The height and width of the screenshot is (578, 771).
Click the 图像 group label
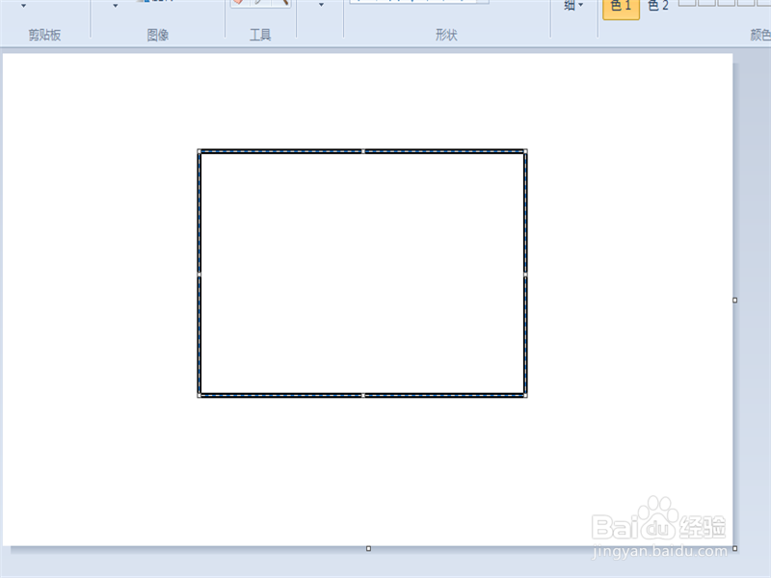click(x=158, y=35)
